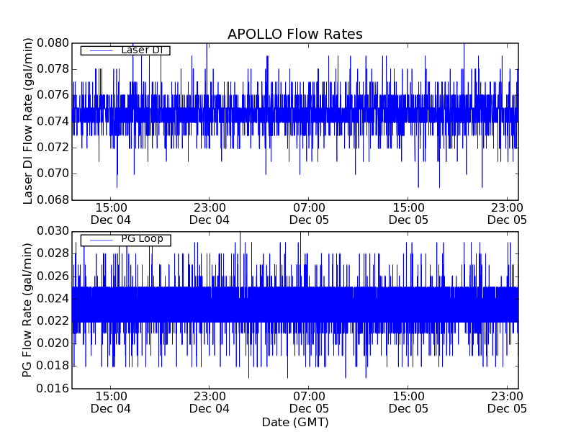Click the "PG Flow Rate (gal/min)" axis label

pos(29,310)
